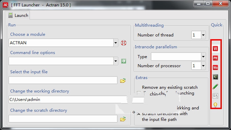Click the Command line options label
This screenshot has width=231, height=130.
[x=33, y=53]
